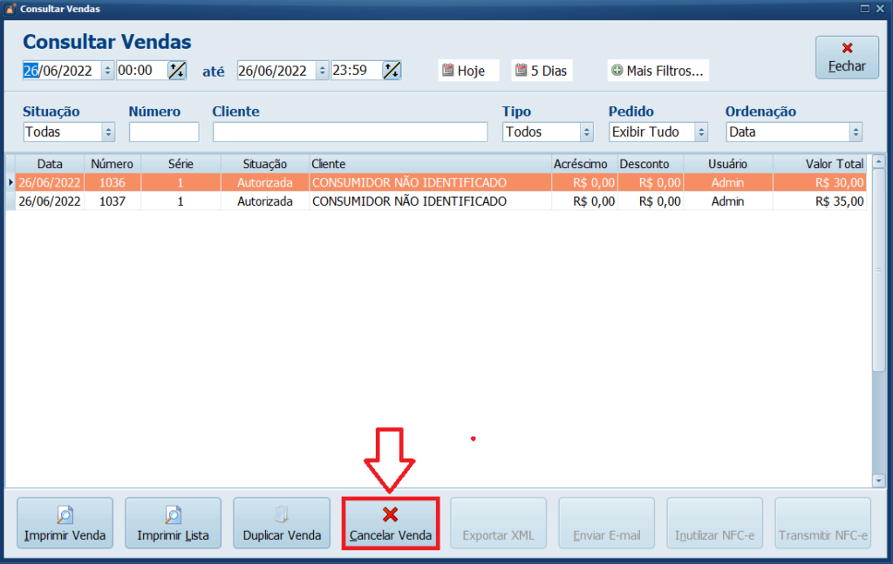Click the start date field 26/06/2022
Screen dimensions: 893x564
pyautogui.click(x=62, y=71)
